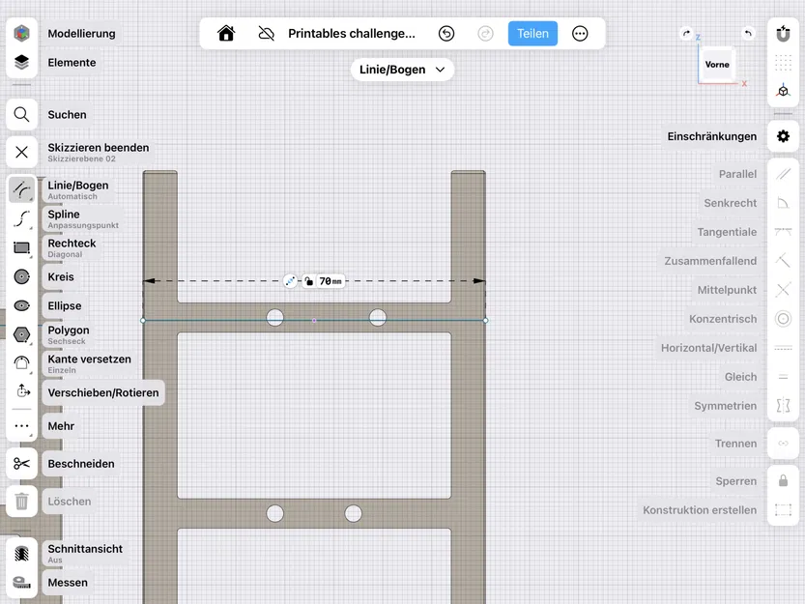
Task: Rotate view cube with right arrow
Action: (x=748, y=34)
